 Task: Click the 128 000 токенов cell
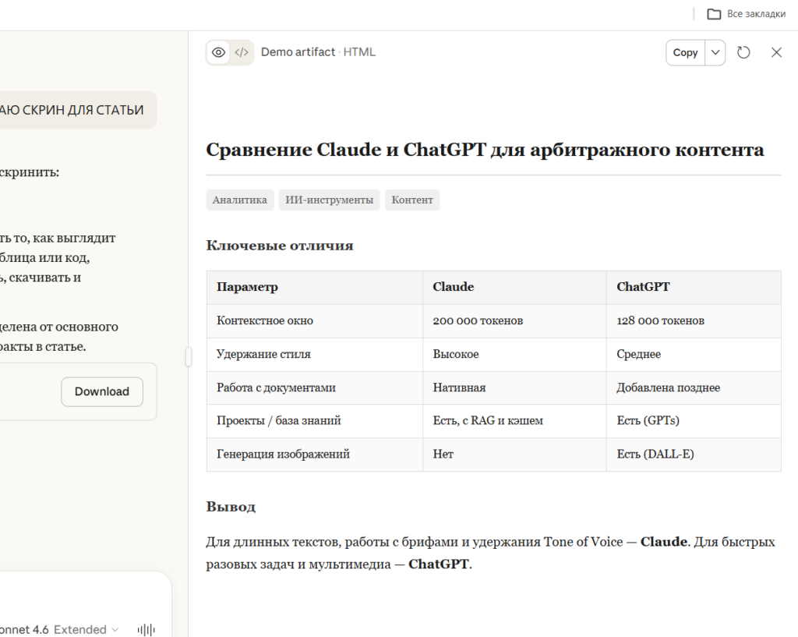[x=694, y=321]
